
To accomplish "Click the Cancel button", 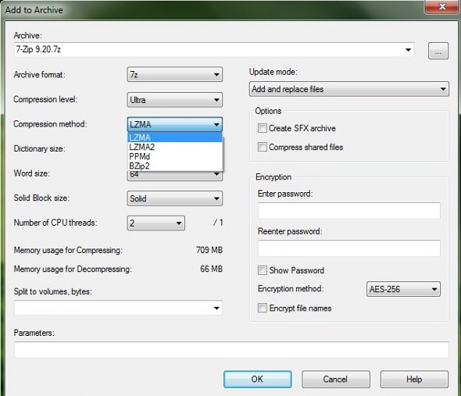I will tap(336, 380).
